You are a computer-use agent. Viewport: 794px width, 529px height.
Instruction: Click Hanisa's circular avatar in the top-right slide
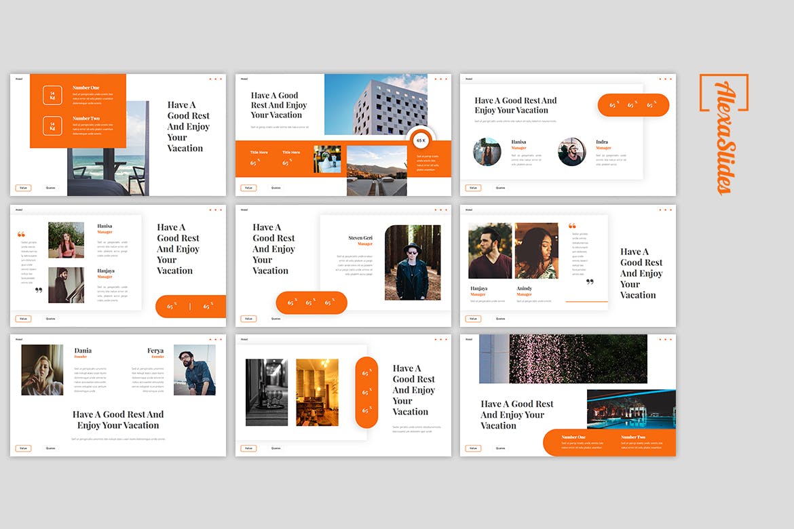[487, 152]
